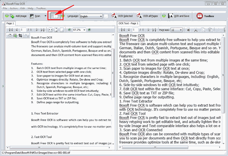This screenshot has width=228, height=156.
Task: Run OCR all Pages
Action: (147, 16)
